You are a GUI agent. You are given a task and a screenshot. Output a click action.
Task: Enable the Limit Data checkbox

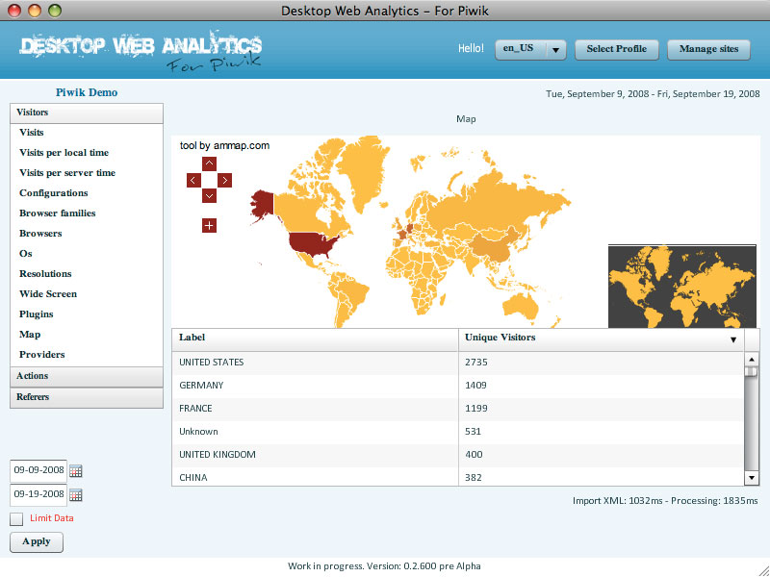click(x=16, y=519)
